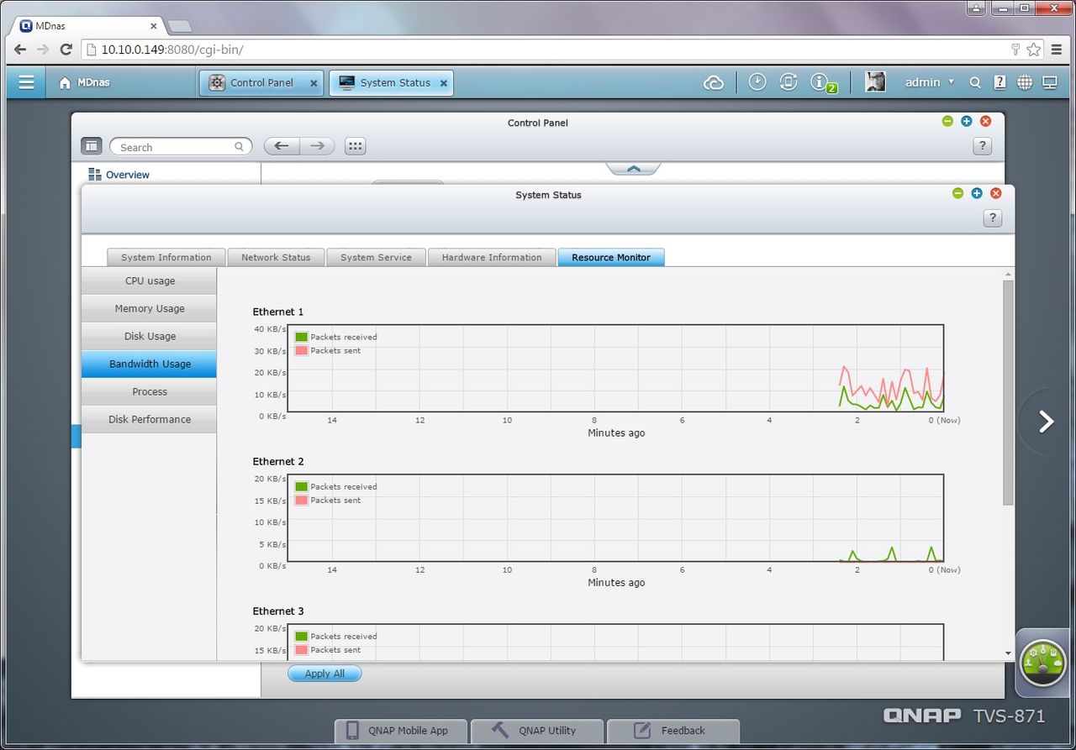Click scrollbar down arrow in System Status
Screen dimensions: 1076x750
click(1008, 653)
